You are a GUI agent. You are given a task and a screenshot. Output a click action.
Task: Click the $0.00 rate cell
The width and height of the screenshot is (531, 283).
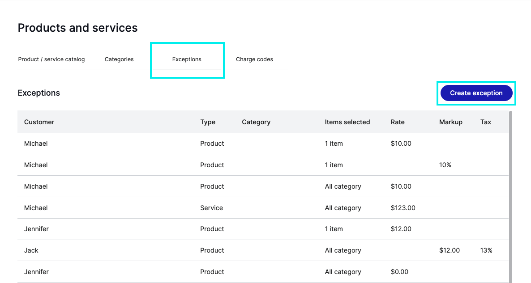click(399, 272)
